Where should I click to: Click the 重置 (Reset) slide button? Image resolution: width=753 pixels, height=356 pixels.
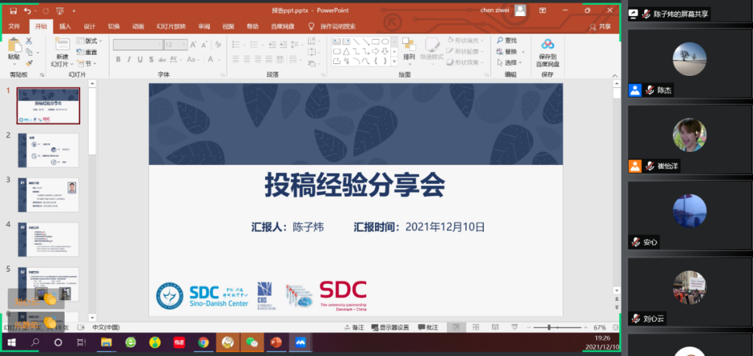87,52
